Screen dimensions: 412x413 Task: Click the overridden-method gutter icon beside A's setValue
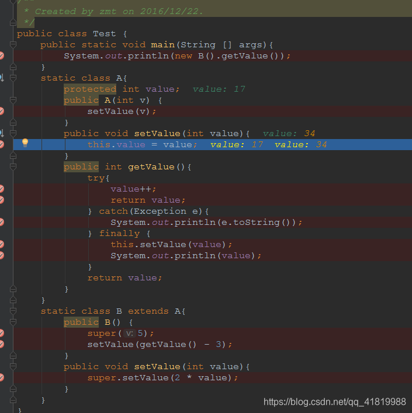pos(2,133)
